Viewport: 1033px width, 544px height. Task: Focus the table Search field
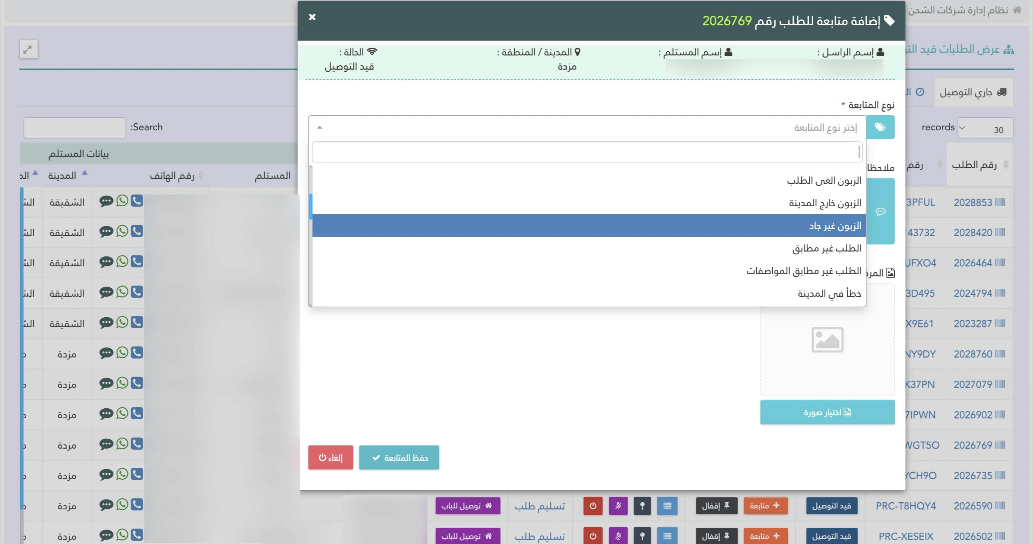click(75, 128)
